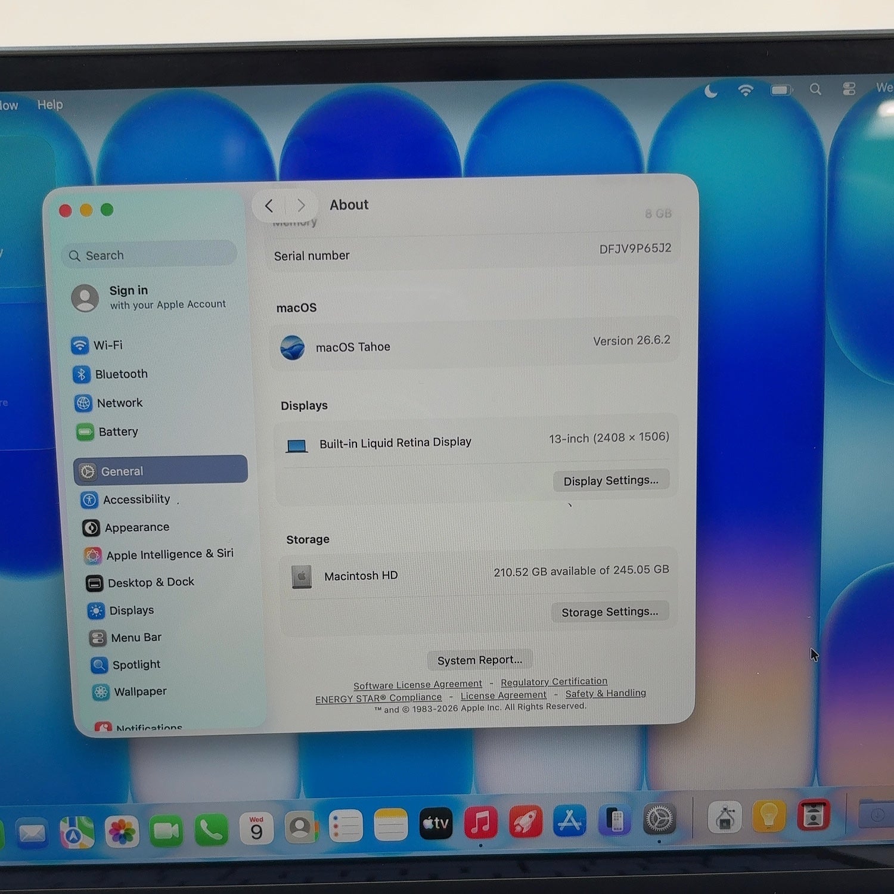Click the Focus moon icon in the menu bar
894x894 pixels.
(710, 91)
